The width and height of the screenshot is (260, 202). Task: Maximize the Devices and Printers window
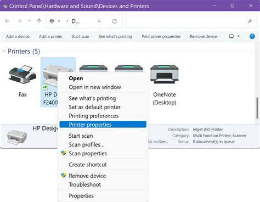(233, 5)
